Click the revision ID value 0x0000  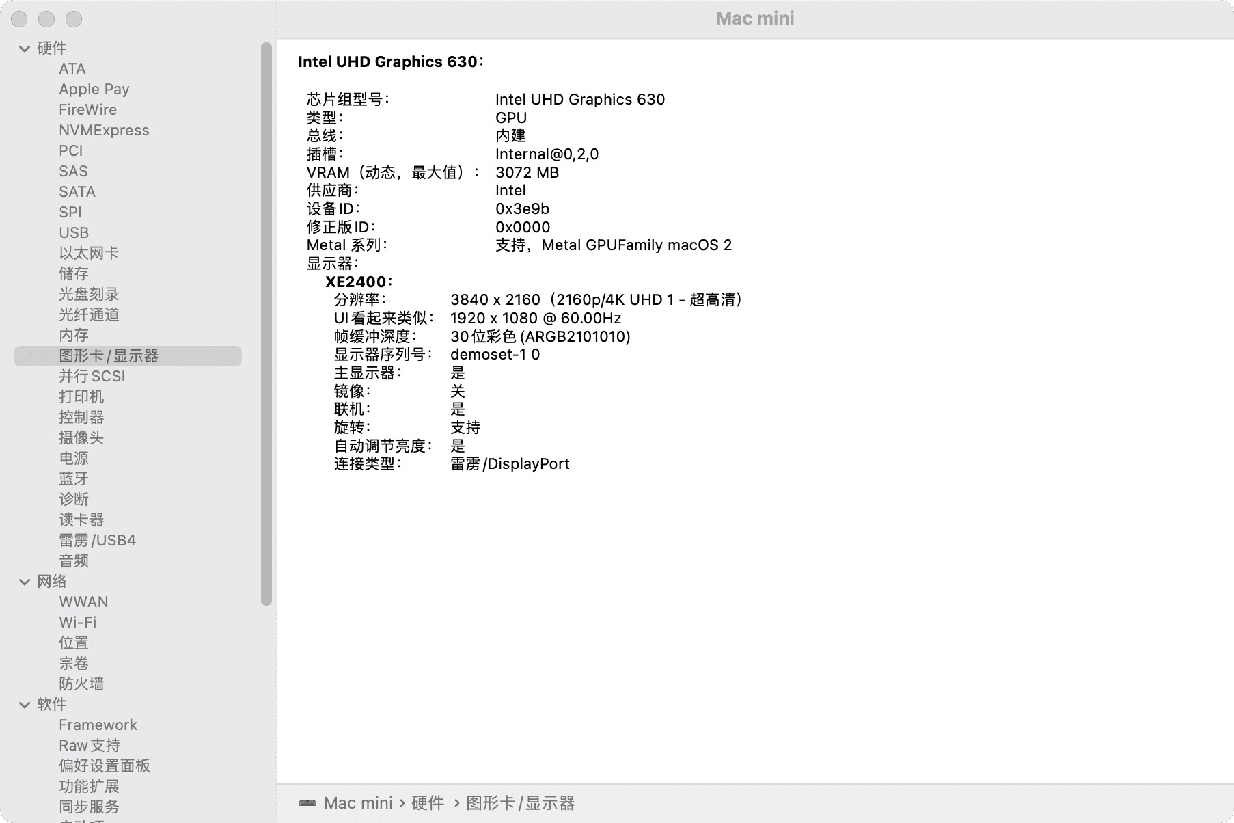point(523,228)
